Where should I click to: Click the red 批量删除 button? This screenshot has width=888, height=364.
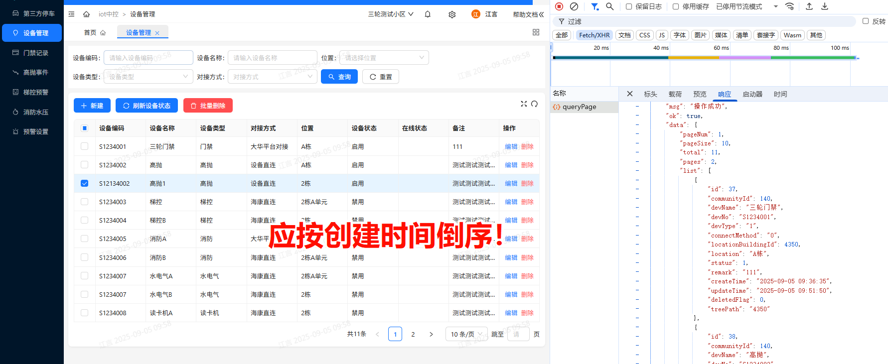pyautogui.click(x=208, y=106)
